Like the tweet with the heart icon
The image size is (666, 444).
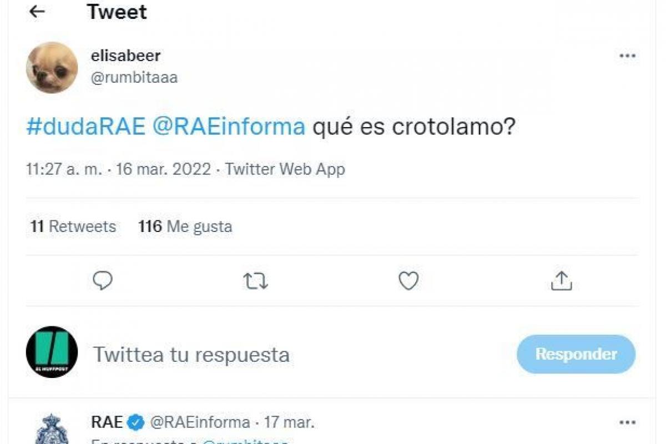408,281
